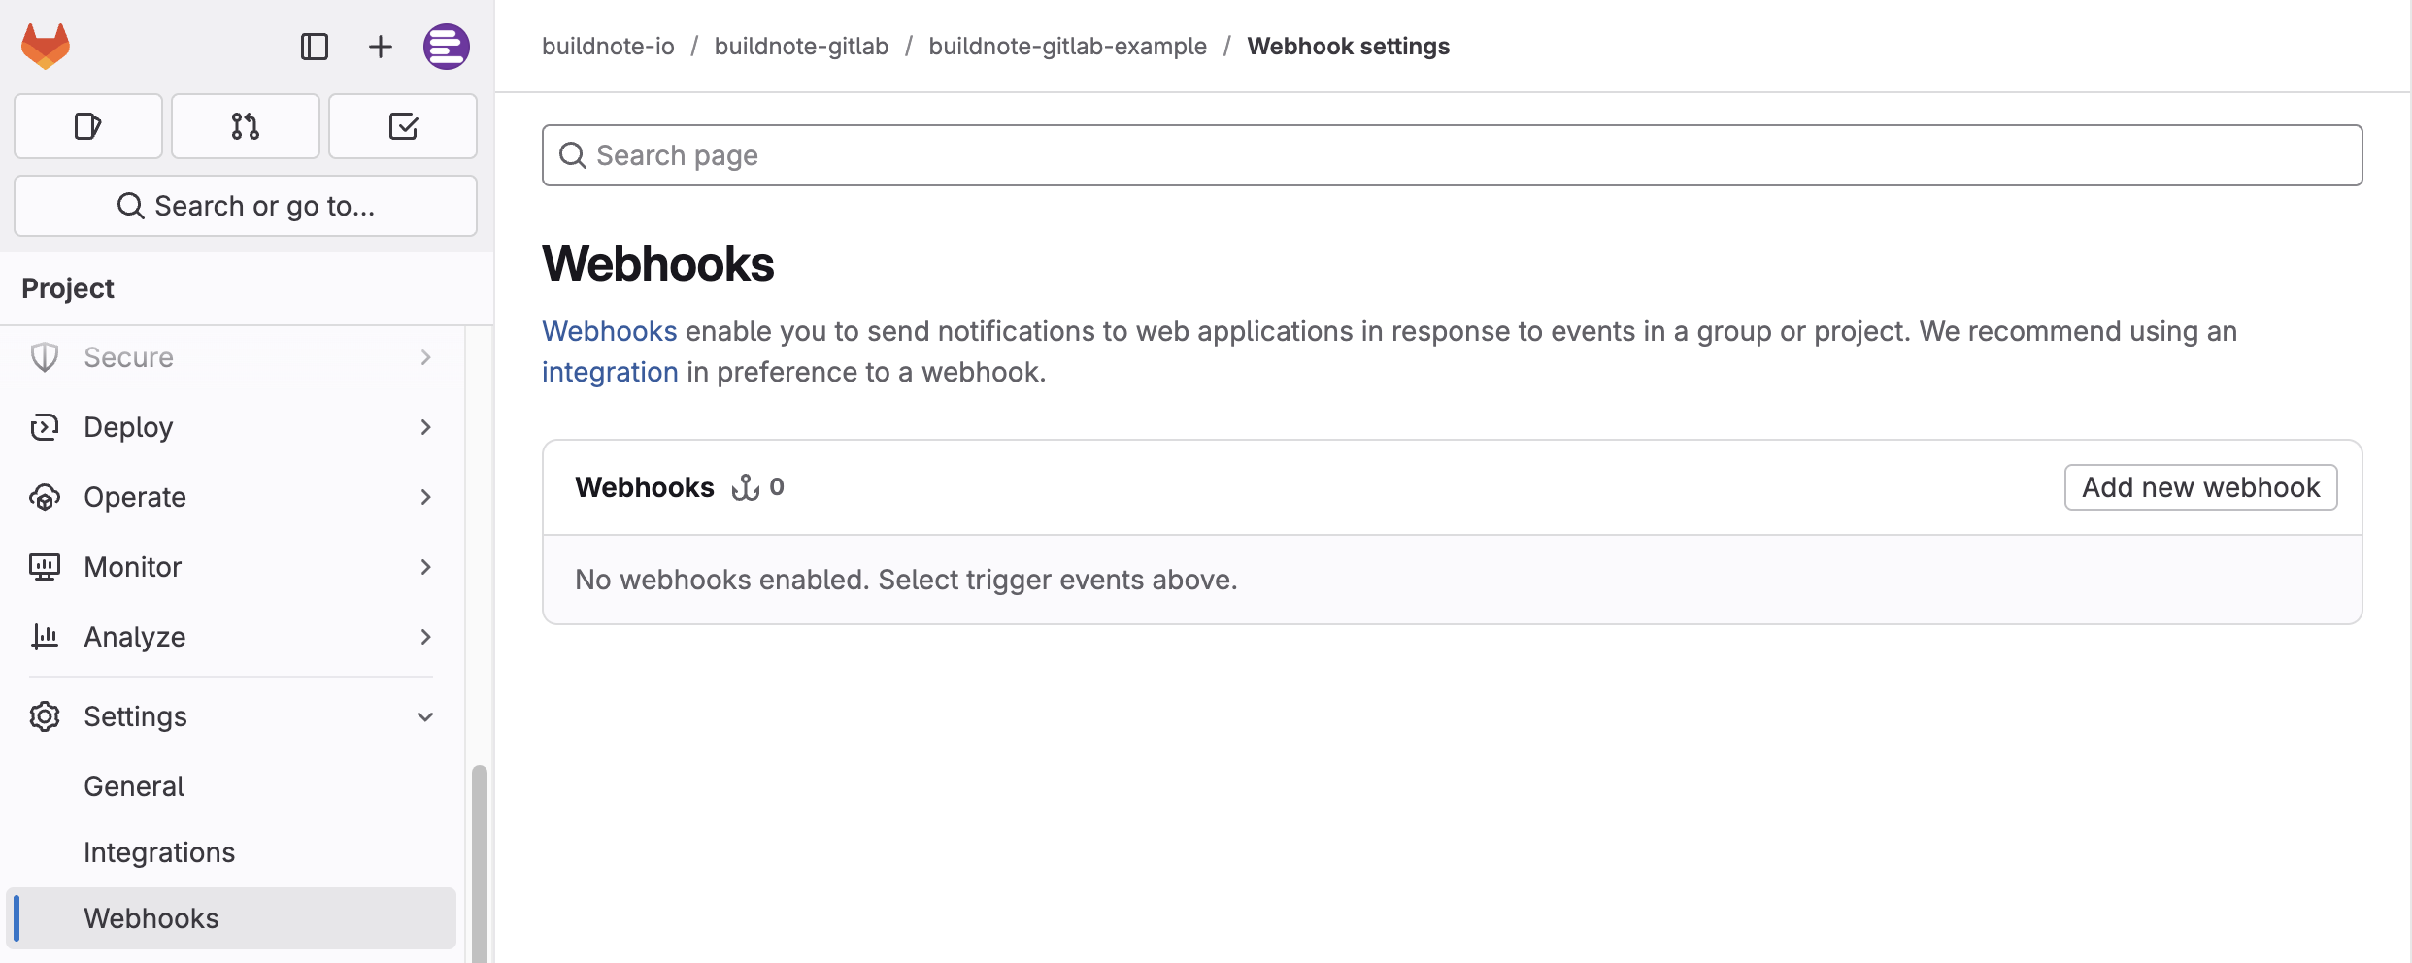Expand the Analyze section chevron

tap(425, 637)
